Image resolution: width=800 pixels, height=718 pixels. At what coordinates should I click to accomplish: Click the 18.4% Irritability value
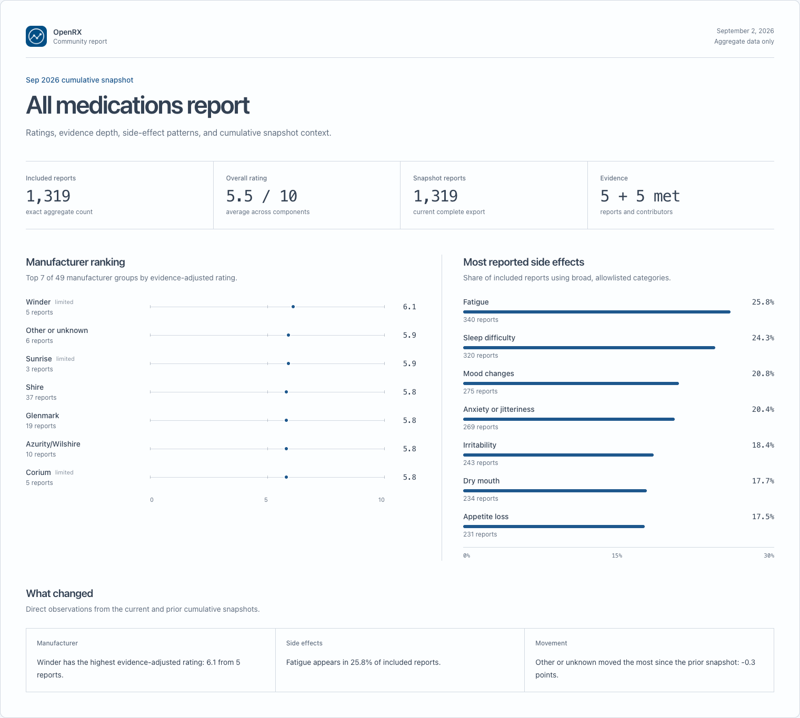click(763, 445)
